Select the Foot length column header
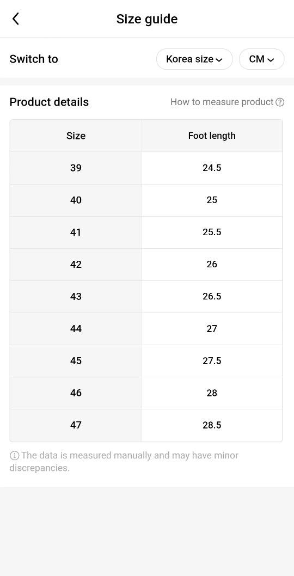Viewport: 294px width, 576px height. [212, 136]
